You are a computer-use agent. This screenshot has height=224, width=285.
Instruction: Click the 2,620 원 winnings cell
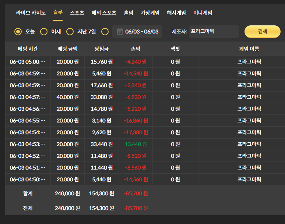pos(102,132)
